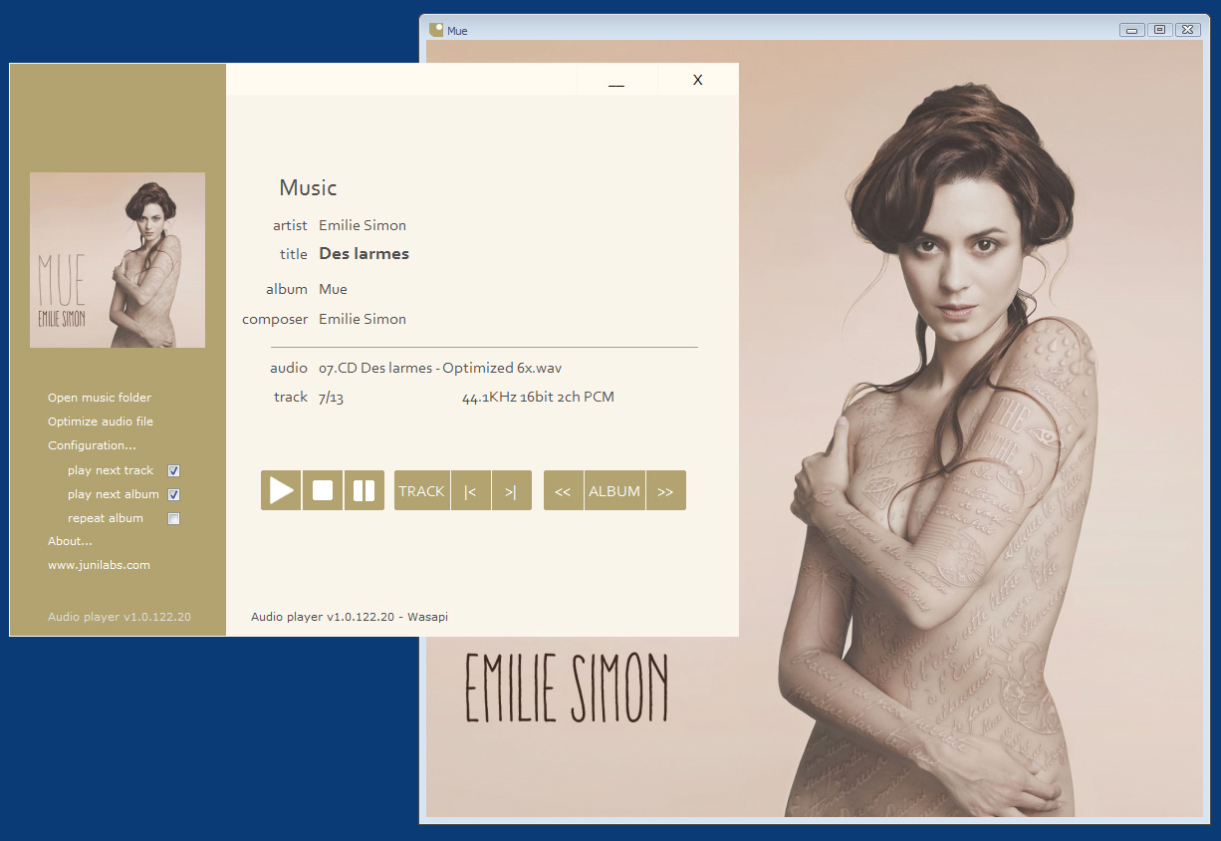Click the 'Music' heading
The image size is (1221, 841).
308,187
